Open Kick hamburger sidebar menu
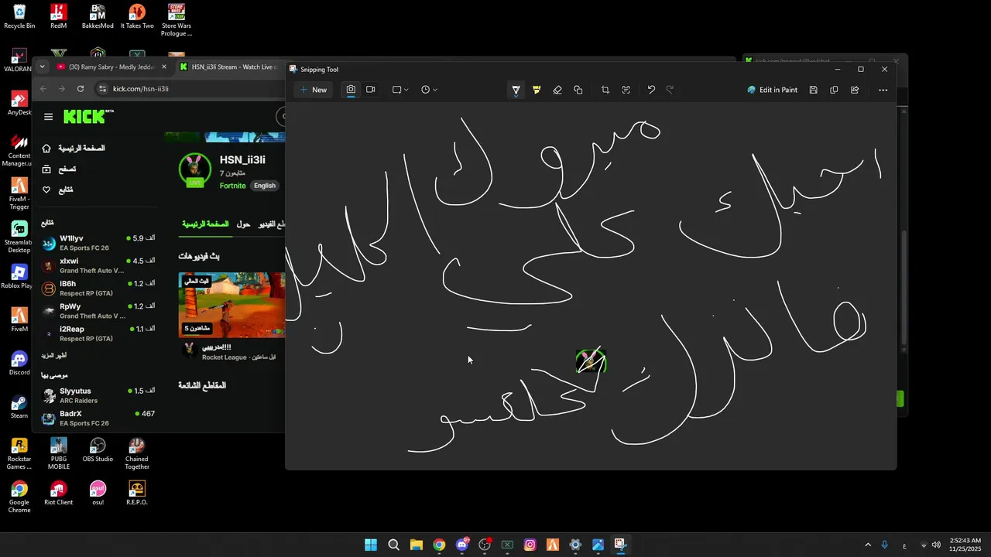The image size is (991, 557). pos(48,117)
